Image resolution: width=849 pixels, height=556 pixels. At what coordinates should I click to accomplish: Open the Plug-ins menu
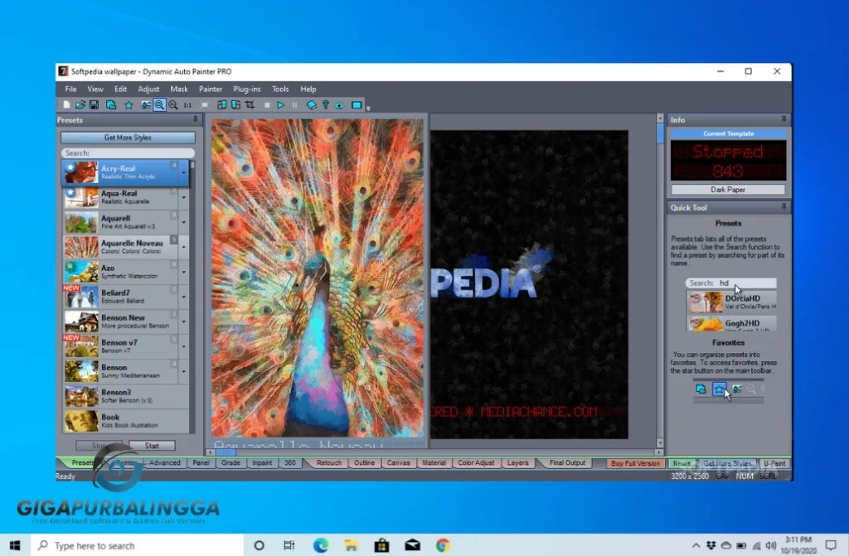click(x=246, y=89)
